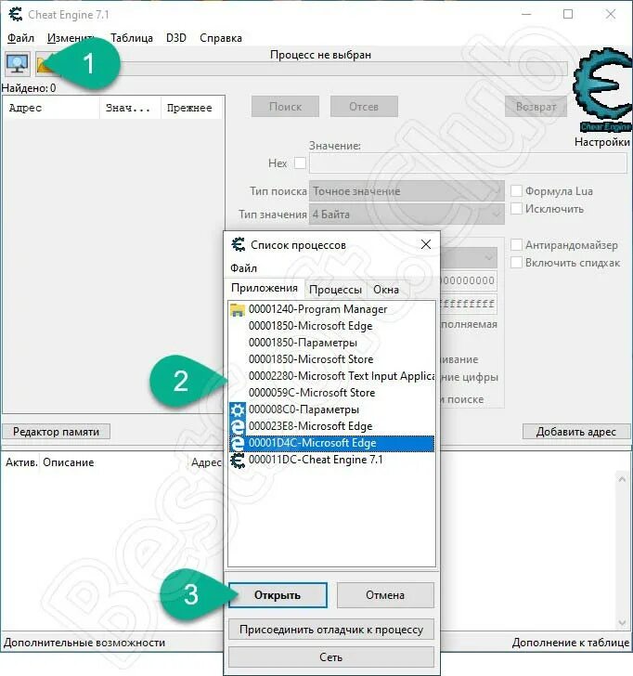The height and width of the screenshot is (676, 633).
Task: Select highlighted 00001D4C-Microsoft Edge entry
Action: pos(331,443)
